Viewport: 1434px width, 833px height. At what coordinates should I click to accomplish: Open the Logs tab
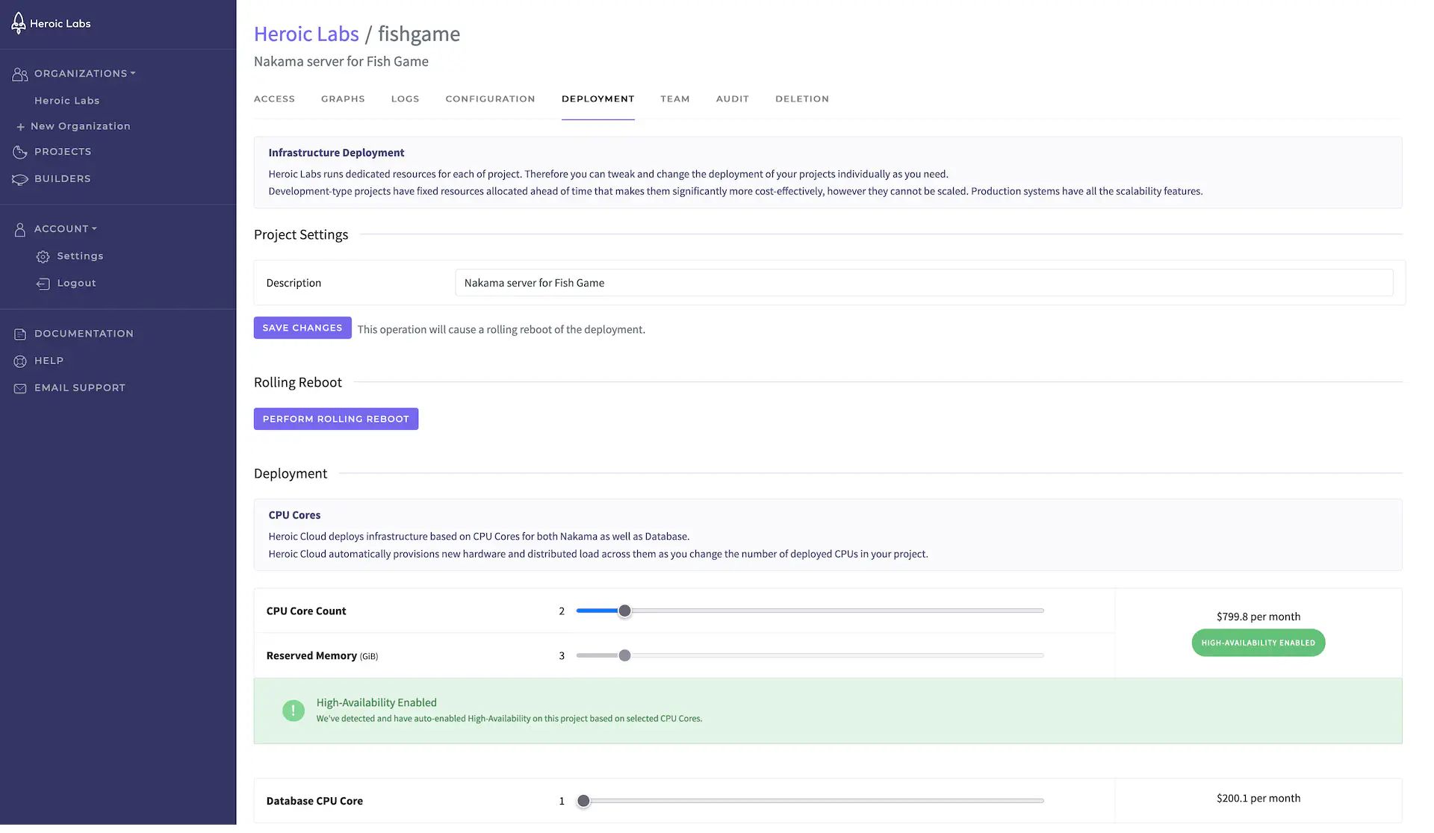click(x=405, y=99)
